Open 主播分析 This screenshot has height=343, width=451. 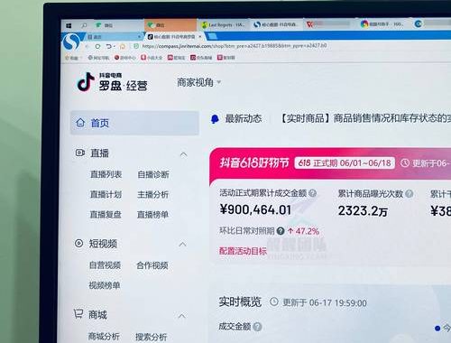(x=152, y=195)
